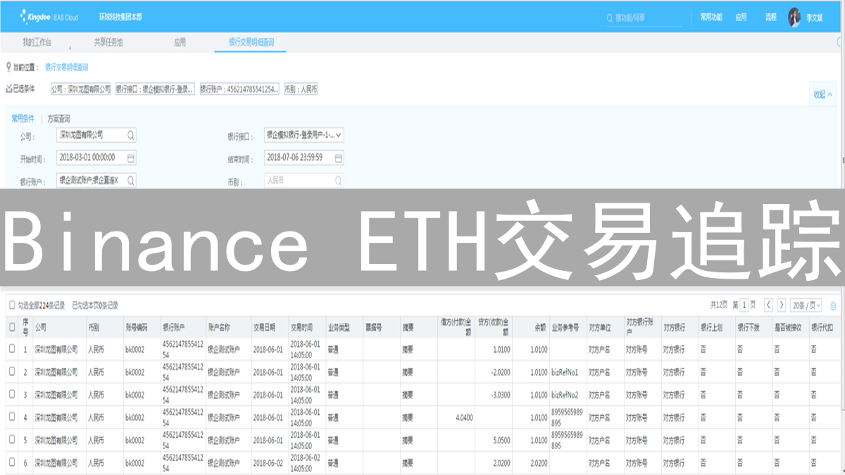This screenshot has width=845, height=475.
Task: Click 银行交易明细查询 breadcrumb link
Action: (67, 68)
